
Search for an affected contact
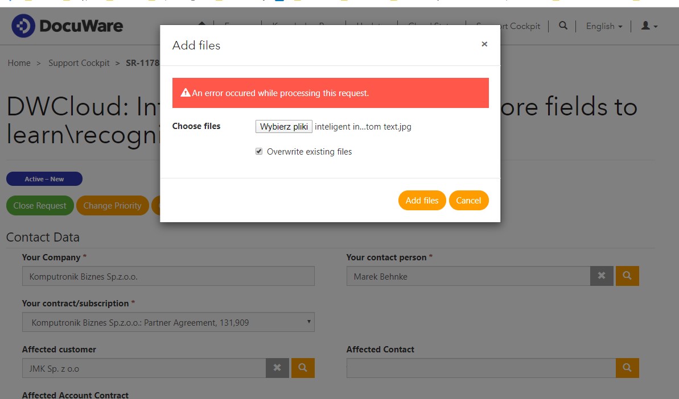(627, 368)
